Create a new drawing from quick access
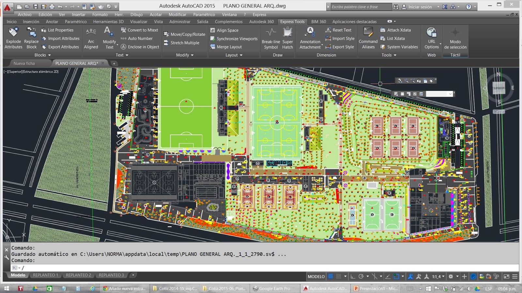This screenshot has height=293, width=522. tap(19, 7)
